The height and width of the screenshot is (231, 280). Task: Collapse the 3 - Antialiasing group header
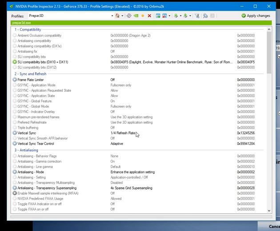click(26, 150)
